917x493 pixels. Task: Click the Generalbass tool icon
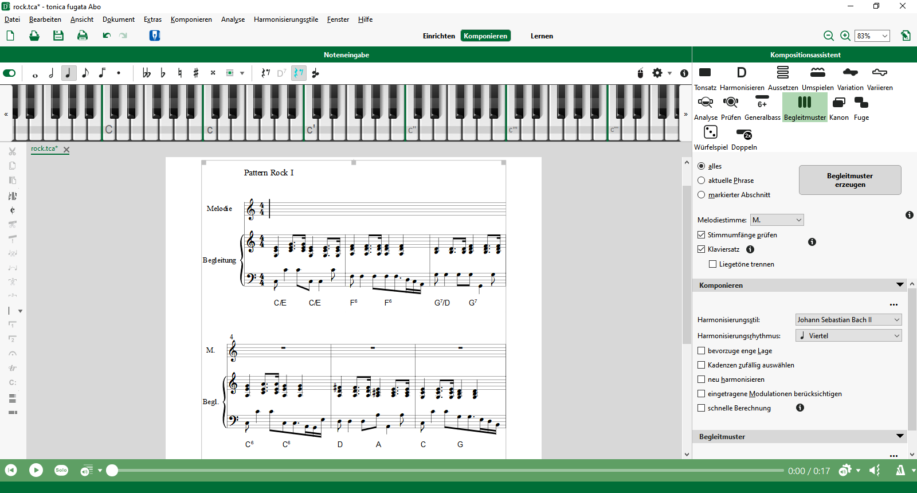coord(762,103)
